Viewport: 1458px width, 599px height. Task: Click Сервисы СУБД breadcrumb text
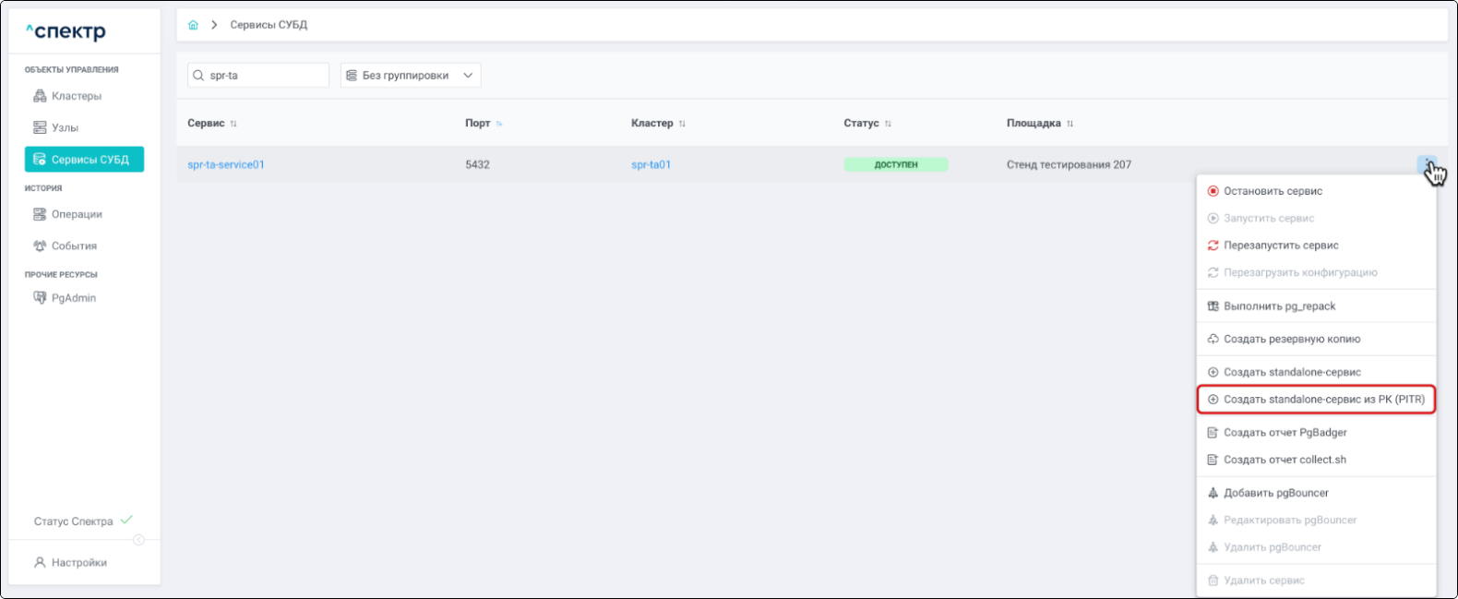click(x=269, y=25)
